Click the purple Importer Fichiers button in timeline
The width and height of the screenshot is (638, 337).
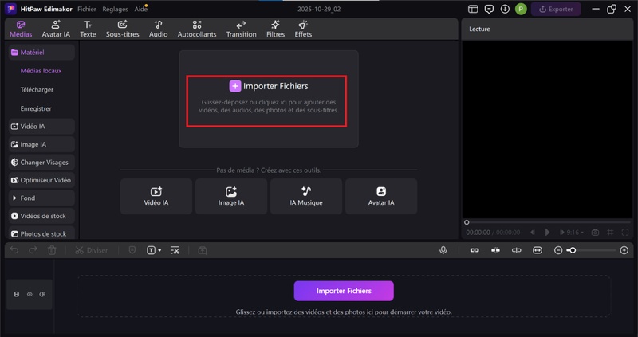coord(344,291)
